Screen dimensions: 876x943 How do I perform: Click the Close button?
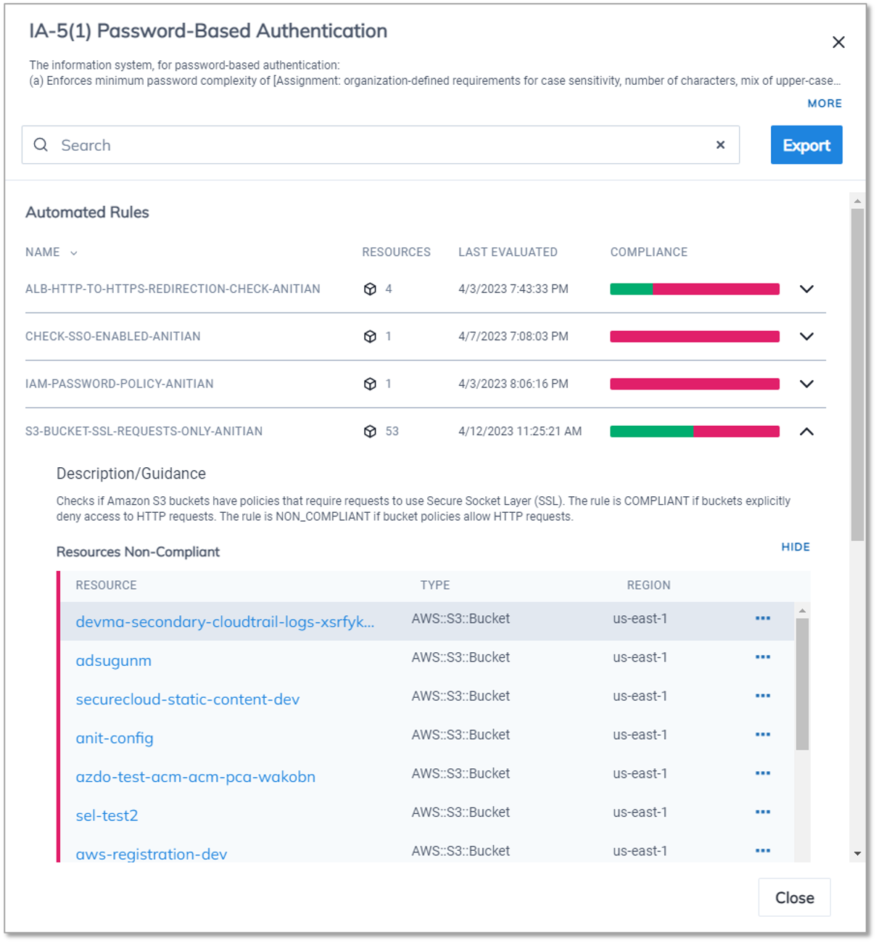[x=795, y=897]
